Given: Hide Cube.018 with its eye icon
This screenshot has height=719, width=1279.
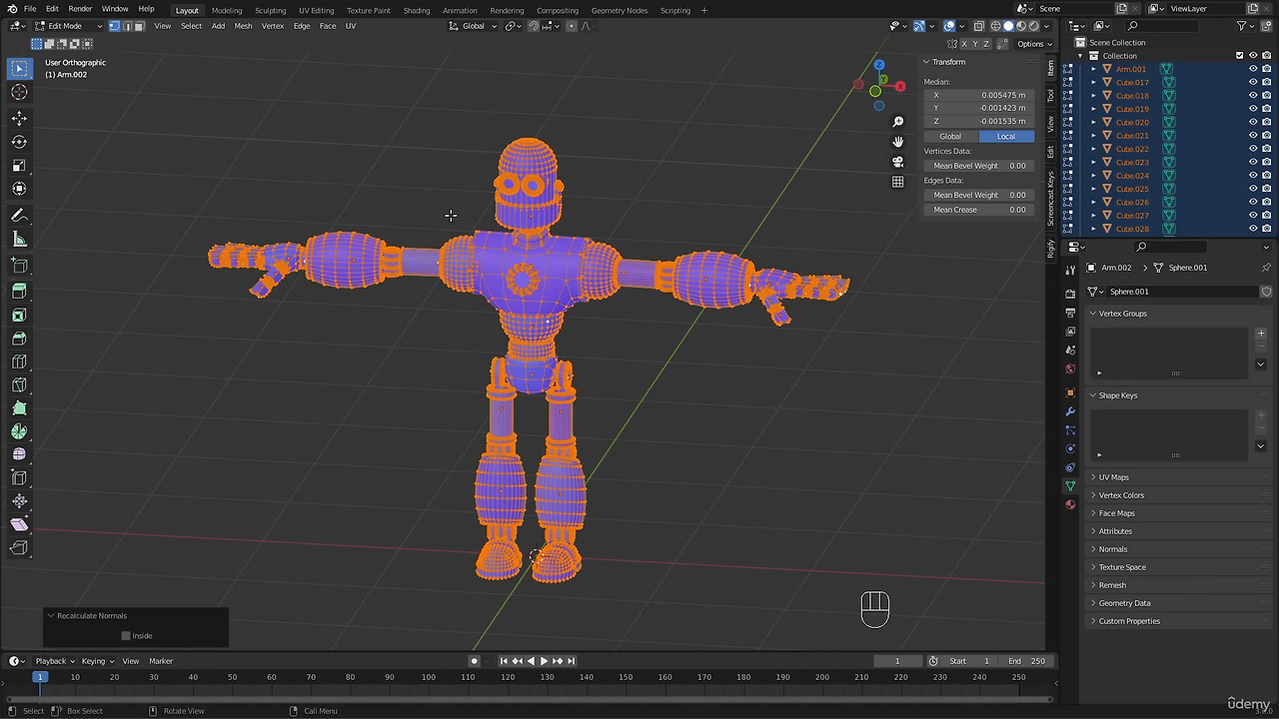Looking at the screenshot, I should pos(1253,96).
